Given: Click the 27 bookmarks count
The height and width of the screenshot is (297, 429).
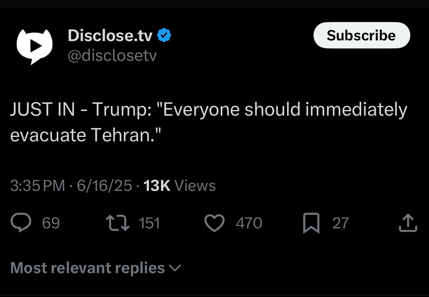Looking at the screenshot, I should (x=340, y=223).
